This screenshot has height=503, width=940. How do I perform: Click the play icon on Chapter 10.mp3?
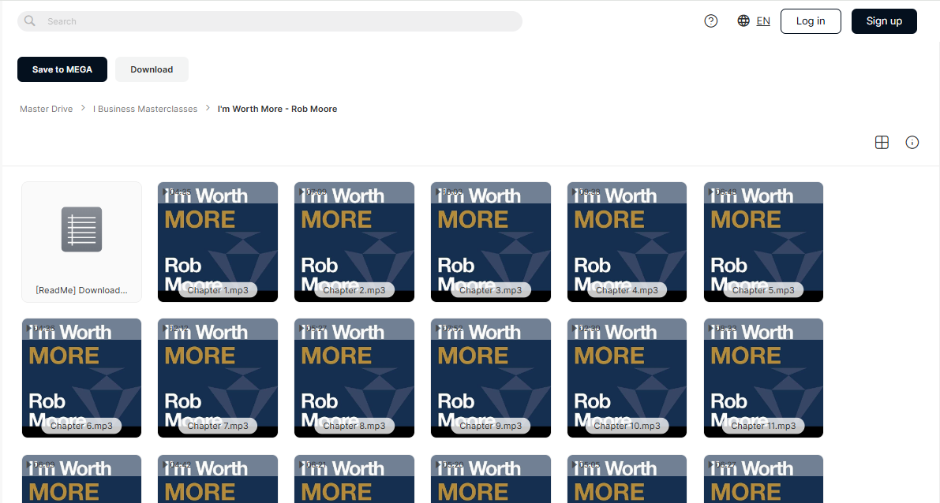[575, 328]
